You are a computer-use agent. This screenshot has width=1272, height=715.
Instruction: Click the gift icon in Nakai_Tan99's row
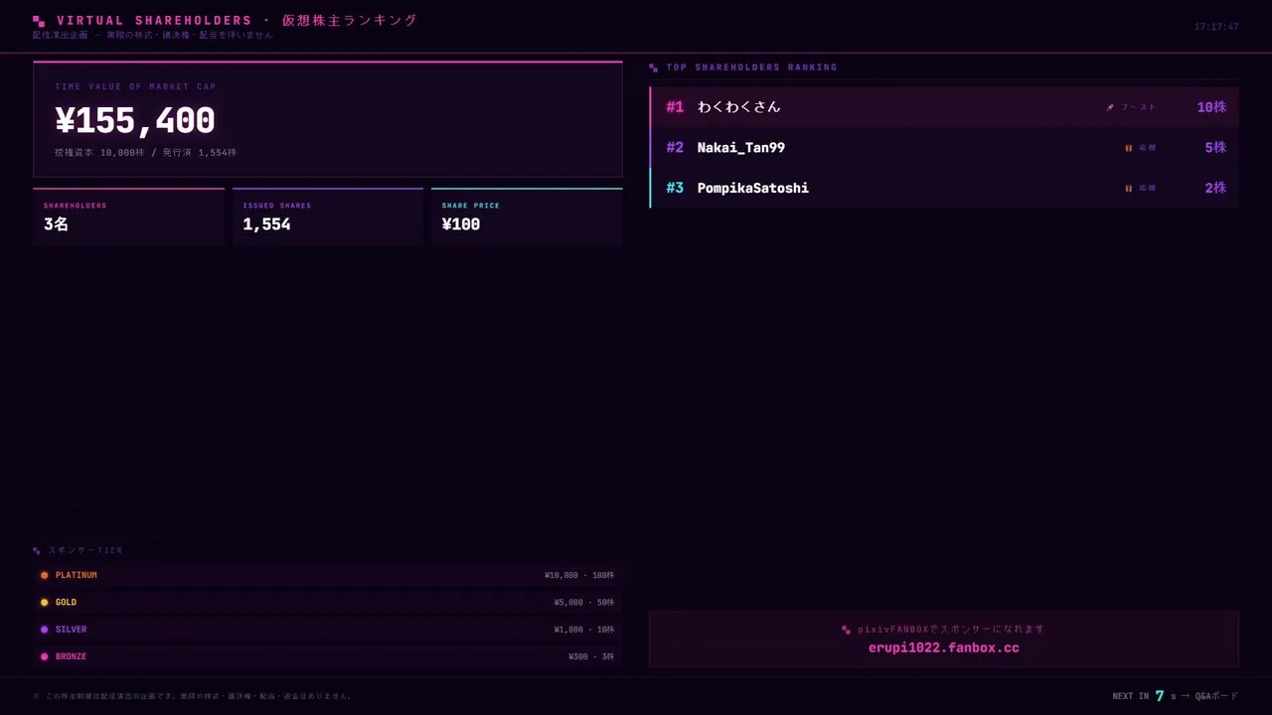pos(1128,148)
